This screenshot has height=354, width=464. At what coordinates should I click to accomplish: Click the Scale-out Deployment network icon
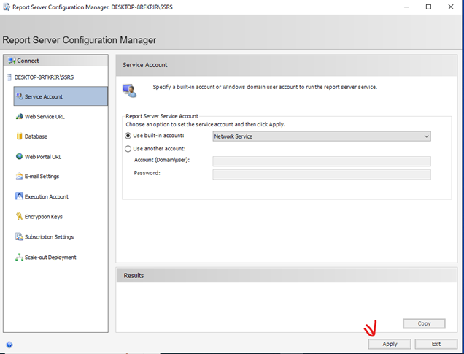click(x=19, y=257)
